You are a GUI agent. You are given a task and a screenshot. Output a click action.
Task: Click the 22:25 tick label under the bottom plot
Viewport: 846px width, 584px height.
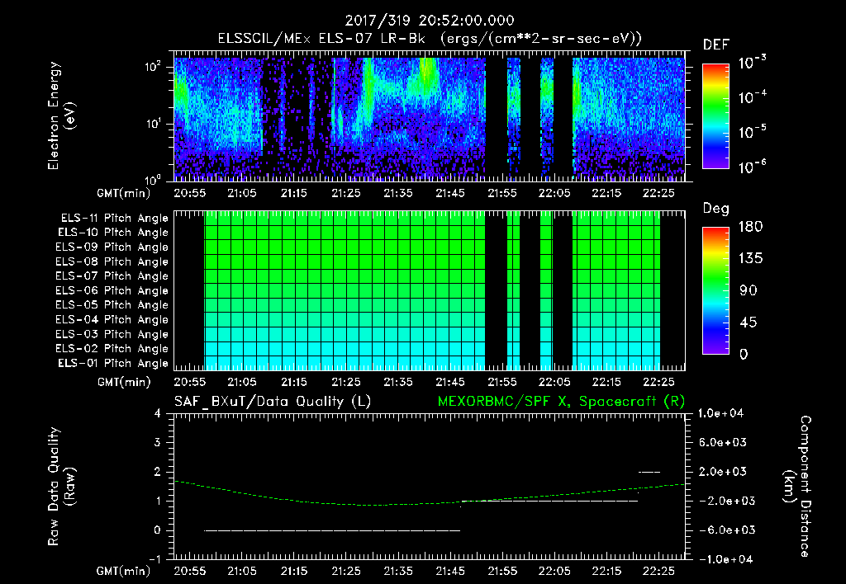pos(658,571)
